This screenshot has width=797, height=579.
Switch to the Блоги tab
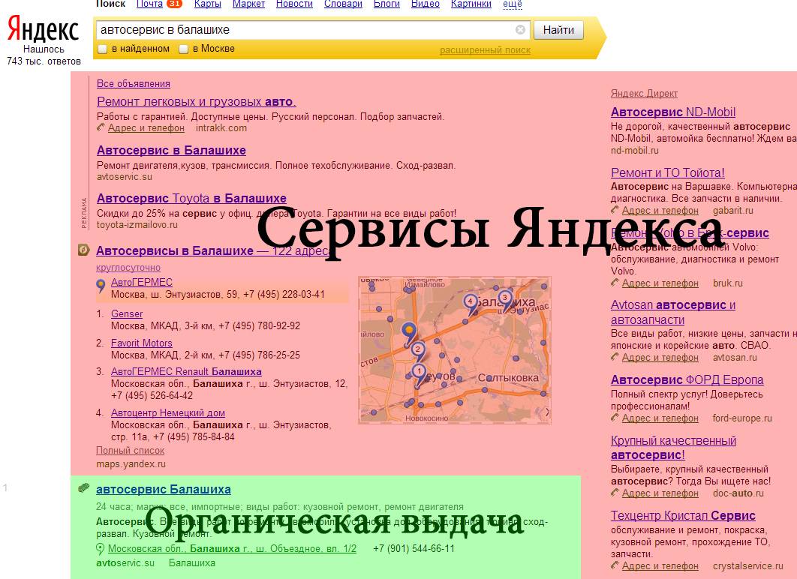click(x=386, y=4)
